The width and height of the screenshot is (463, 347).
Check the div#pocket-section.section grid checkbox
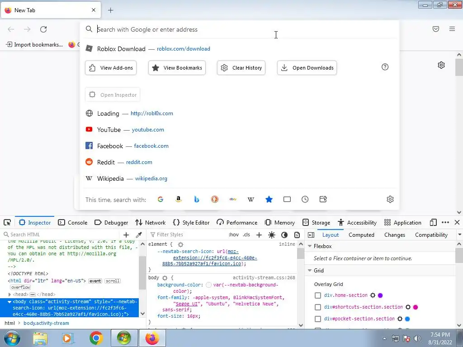pos(318,319)
